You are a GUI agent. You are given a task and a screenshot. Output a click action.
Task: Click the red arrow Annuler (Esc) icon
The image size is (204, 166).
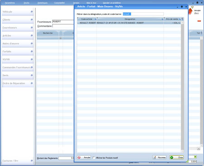(190, 11)
